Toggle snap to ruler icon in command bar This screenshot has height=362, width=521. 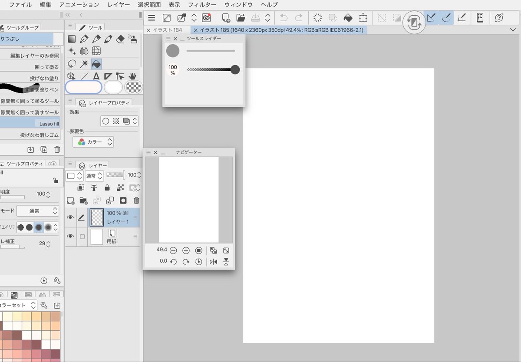coord(431,18)
